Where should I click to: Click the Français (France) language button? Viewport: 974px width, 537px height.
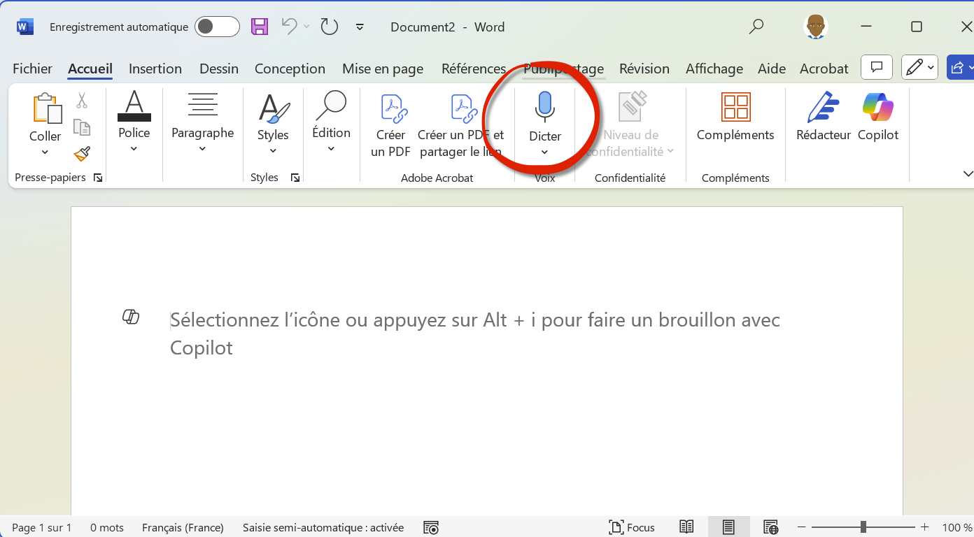pos(183,527)
